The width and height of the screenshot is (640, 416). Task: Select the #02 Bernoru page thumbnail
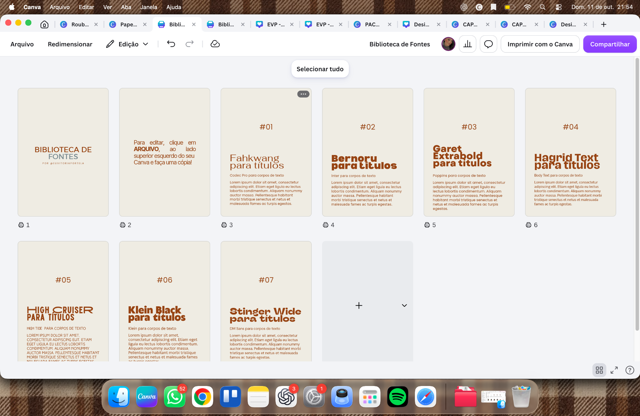click(x=367, y=152)
